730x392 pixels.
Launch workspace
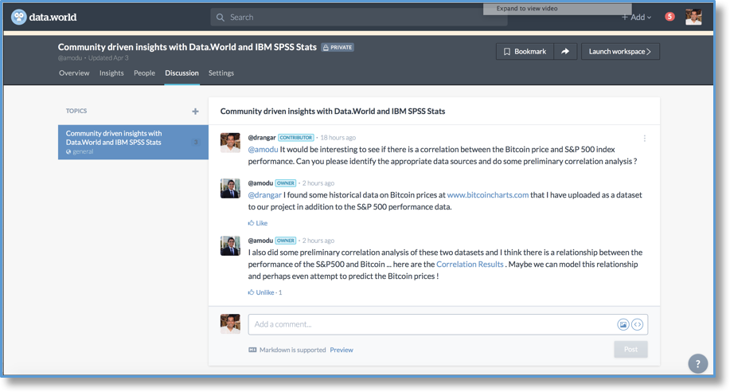[620, 51]
